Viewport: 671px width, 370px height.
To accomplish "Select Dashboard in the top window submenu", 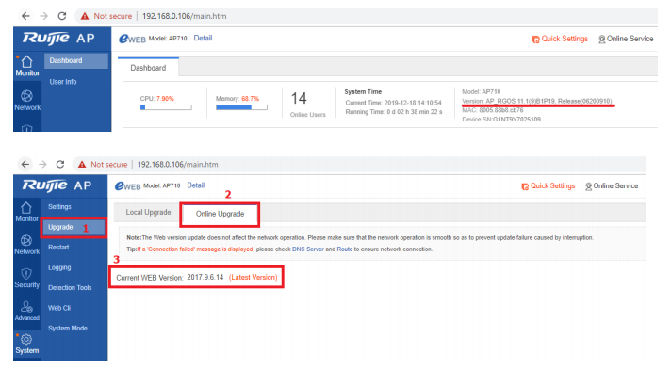I will click(75, 61).
